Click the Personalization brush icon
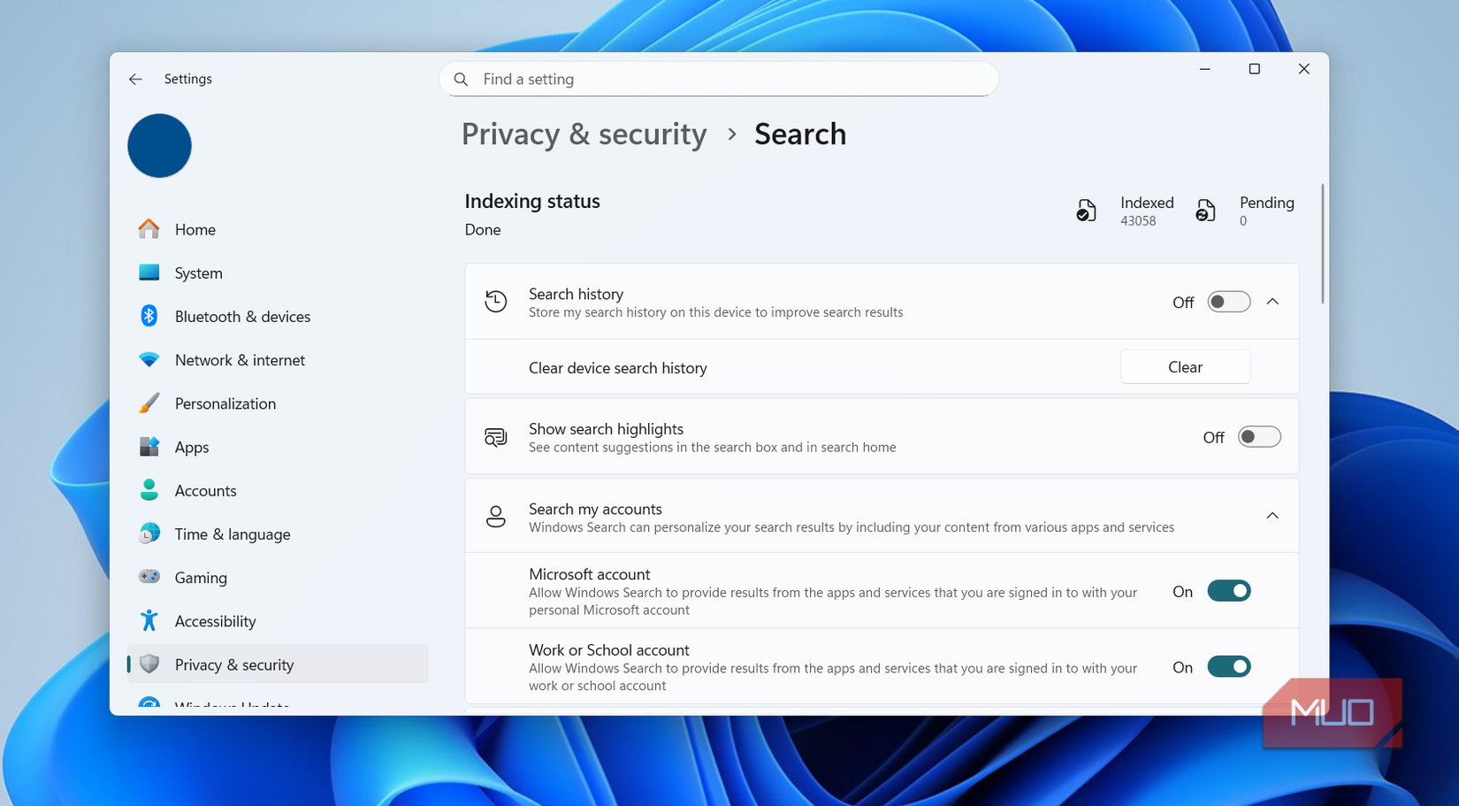Screen dimensions: 1459x806 (x=150, y=403)
